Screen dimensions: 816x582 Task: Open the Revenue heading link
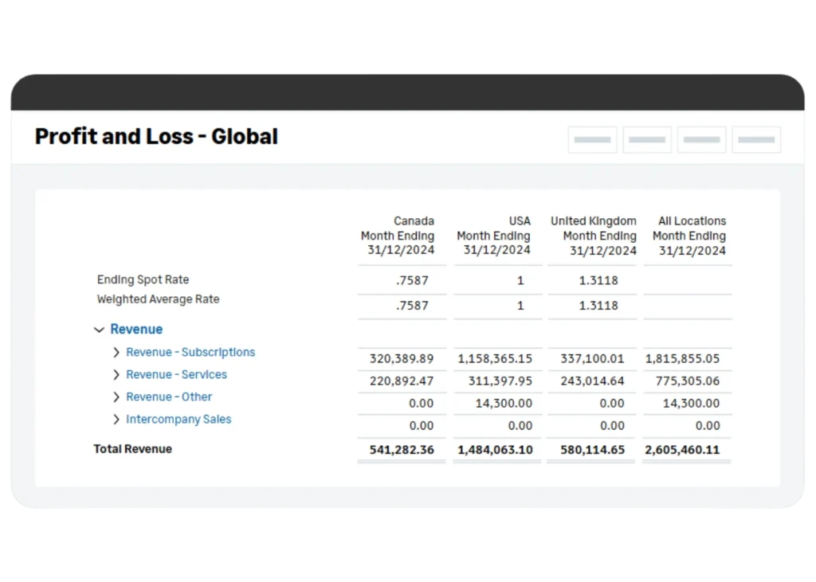[136, 330]
